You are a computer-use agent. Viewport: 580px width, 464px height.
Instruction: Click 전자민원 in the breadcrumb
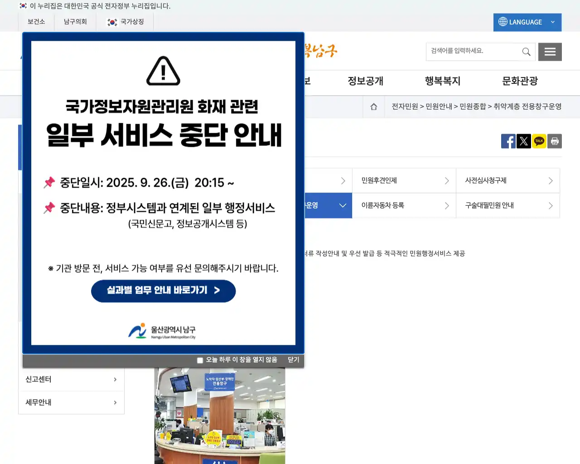tap(405, 106)
